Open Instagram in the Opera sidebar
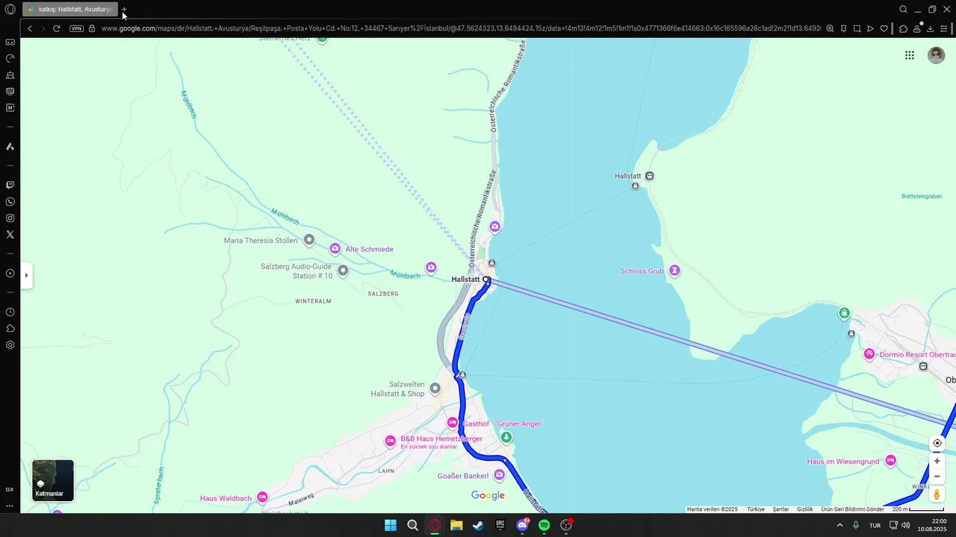This screenshot has width=956, height=537. coord(10,218)
